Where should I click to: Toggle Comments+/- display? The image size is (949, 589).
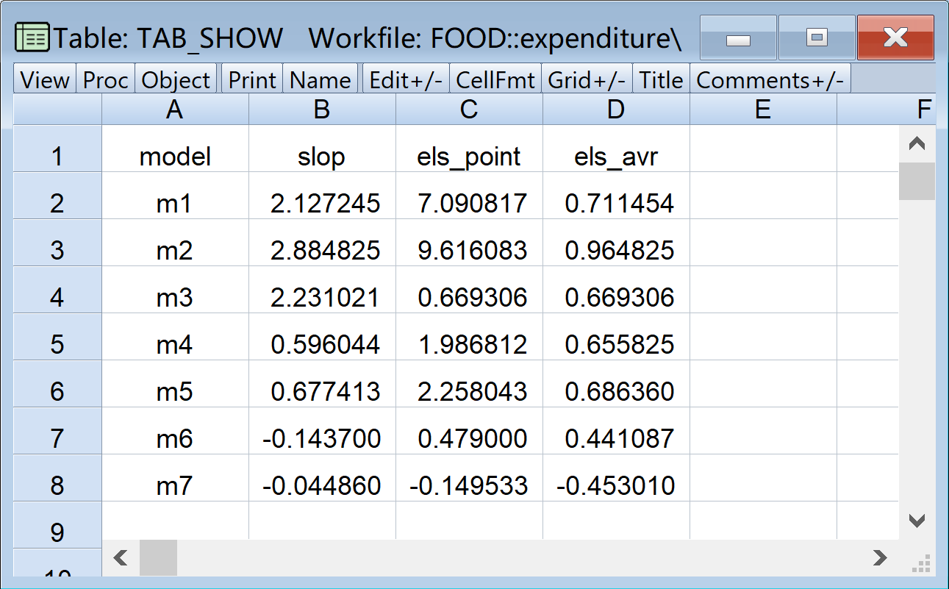[x=770, y=80]
